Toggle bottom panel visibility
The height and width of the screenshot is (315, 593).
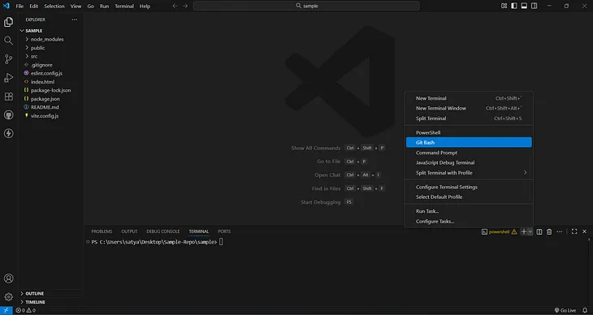click(x=524, y=6)
